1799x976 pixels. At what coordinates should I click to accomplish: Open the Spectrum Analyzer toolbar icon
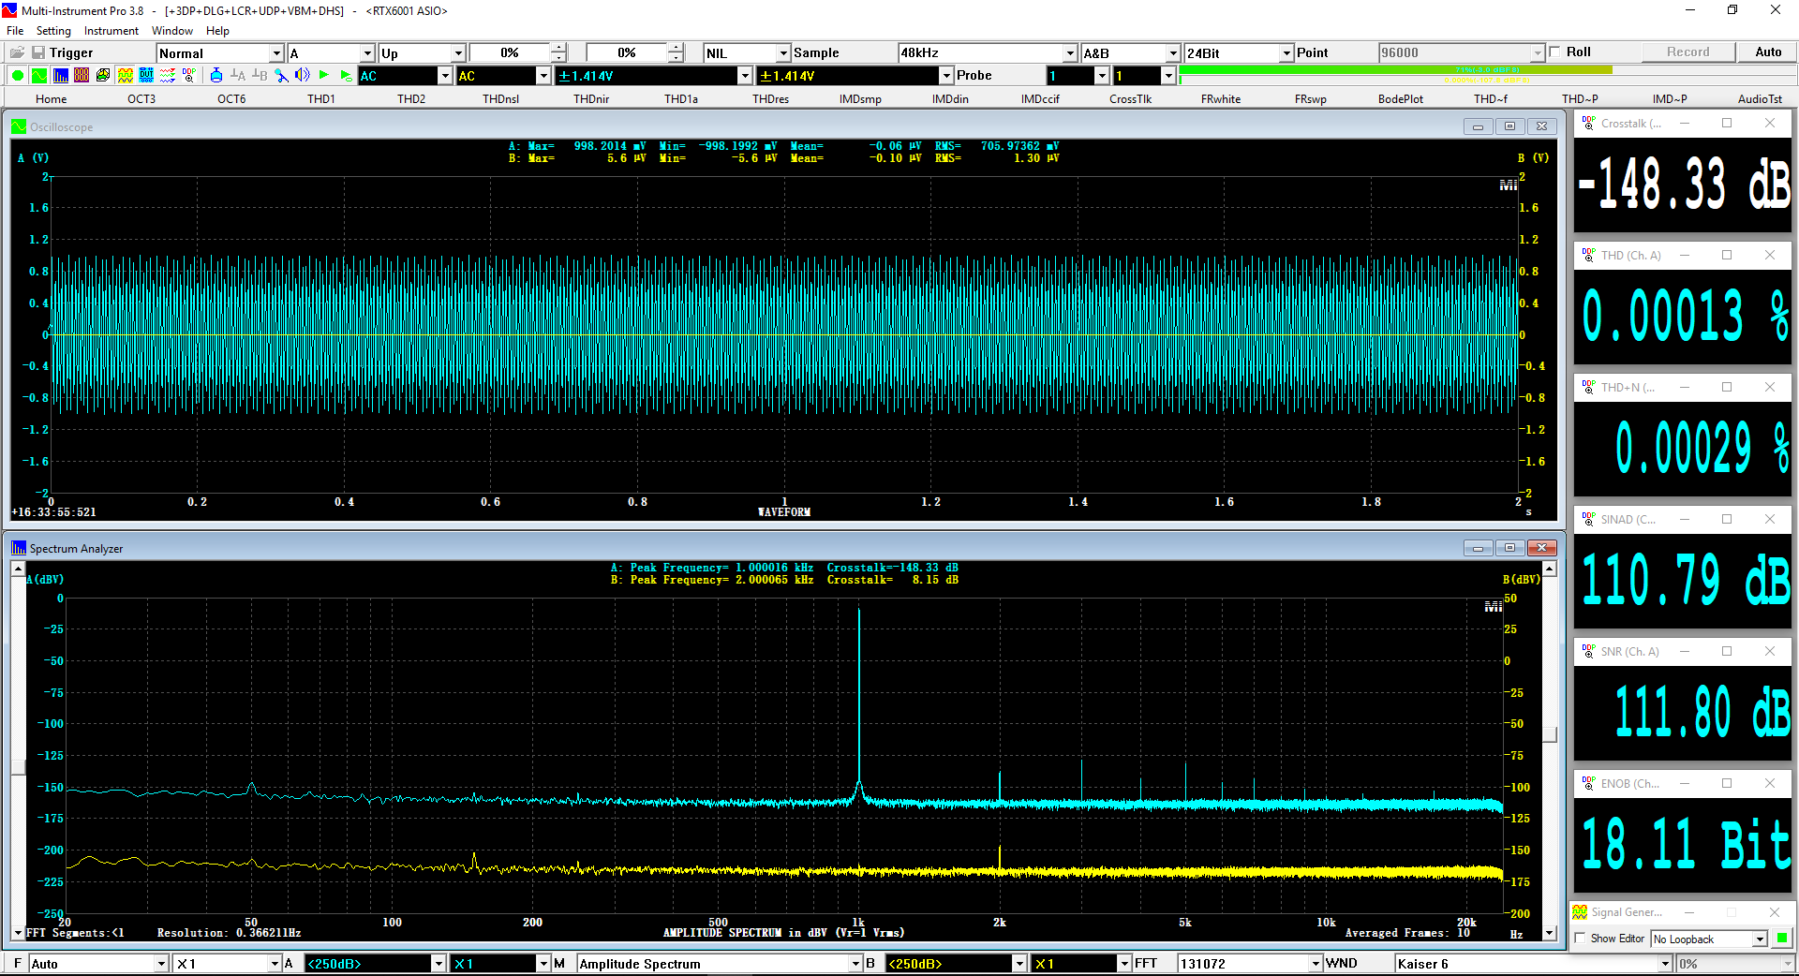pos(61,76)
